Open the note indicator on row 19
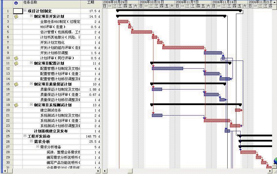The image size is (277, 174). (16, 105)
